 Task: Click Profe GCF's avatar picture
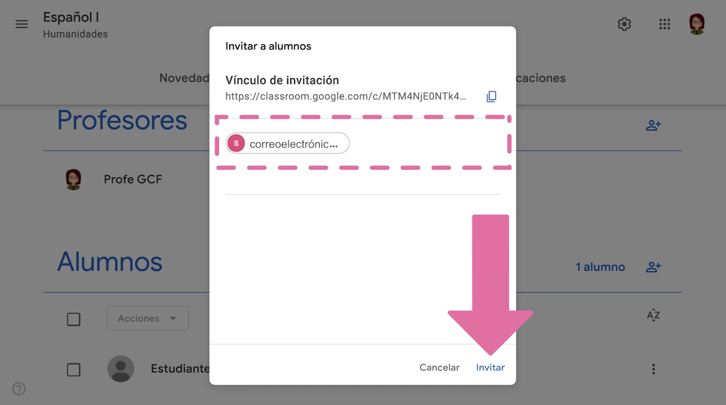pos(73,179)
